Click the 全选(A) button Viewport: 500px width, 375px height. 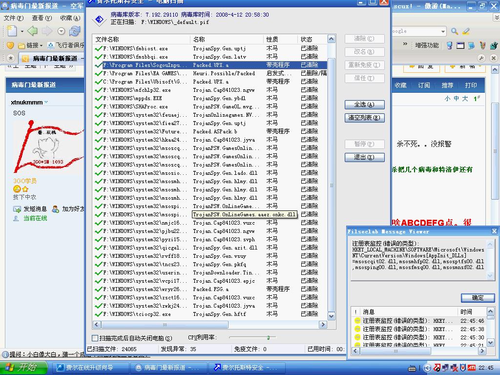point(364,104)
